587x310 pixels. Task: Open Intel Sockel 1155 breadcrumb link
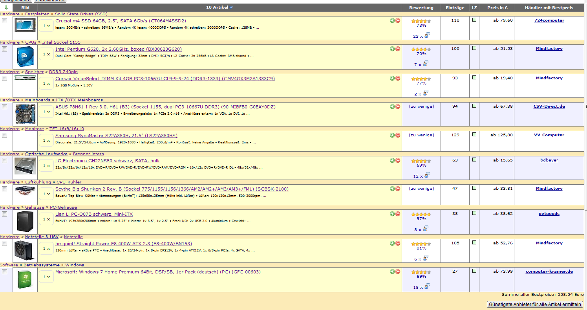(61, 42)
